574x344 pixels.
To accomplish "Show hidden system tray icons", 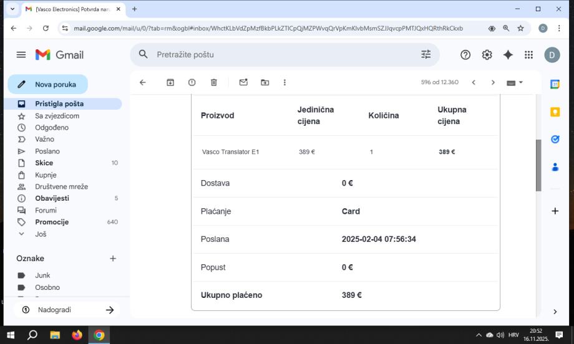I will (x=479, y=335).
